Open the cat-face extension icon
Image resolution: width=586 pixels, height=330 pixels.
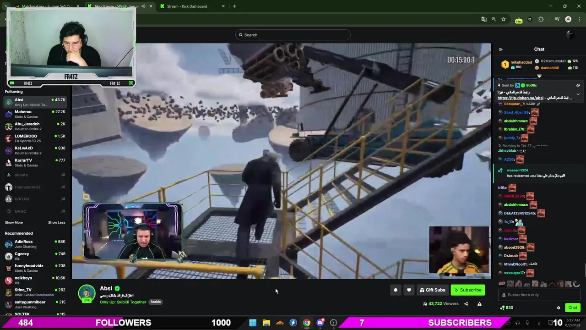click(x=530, y=19)
